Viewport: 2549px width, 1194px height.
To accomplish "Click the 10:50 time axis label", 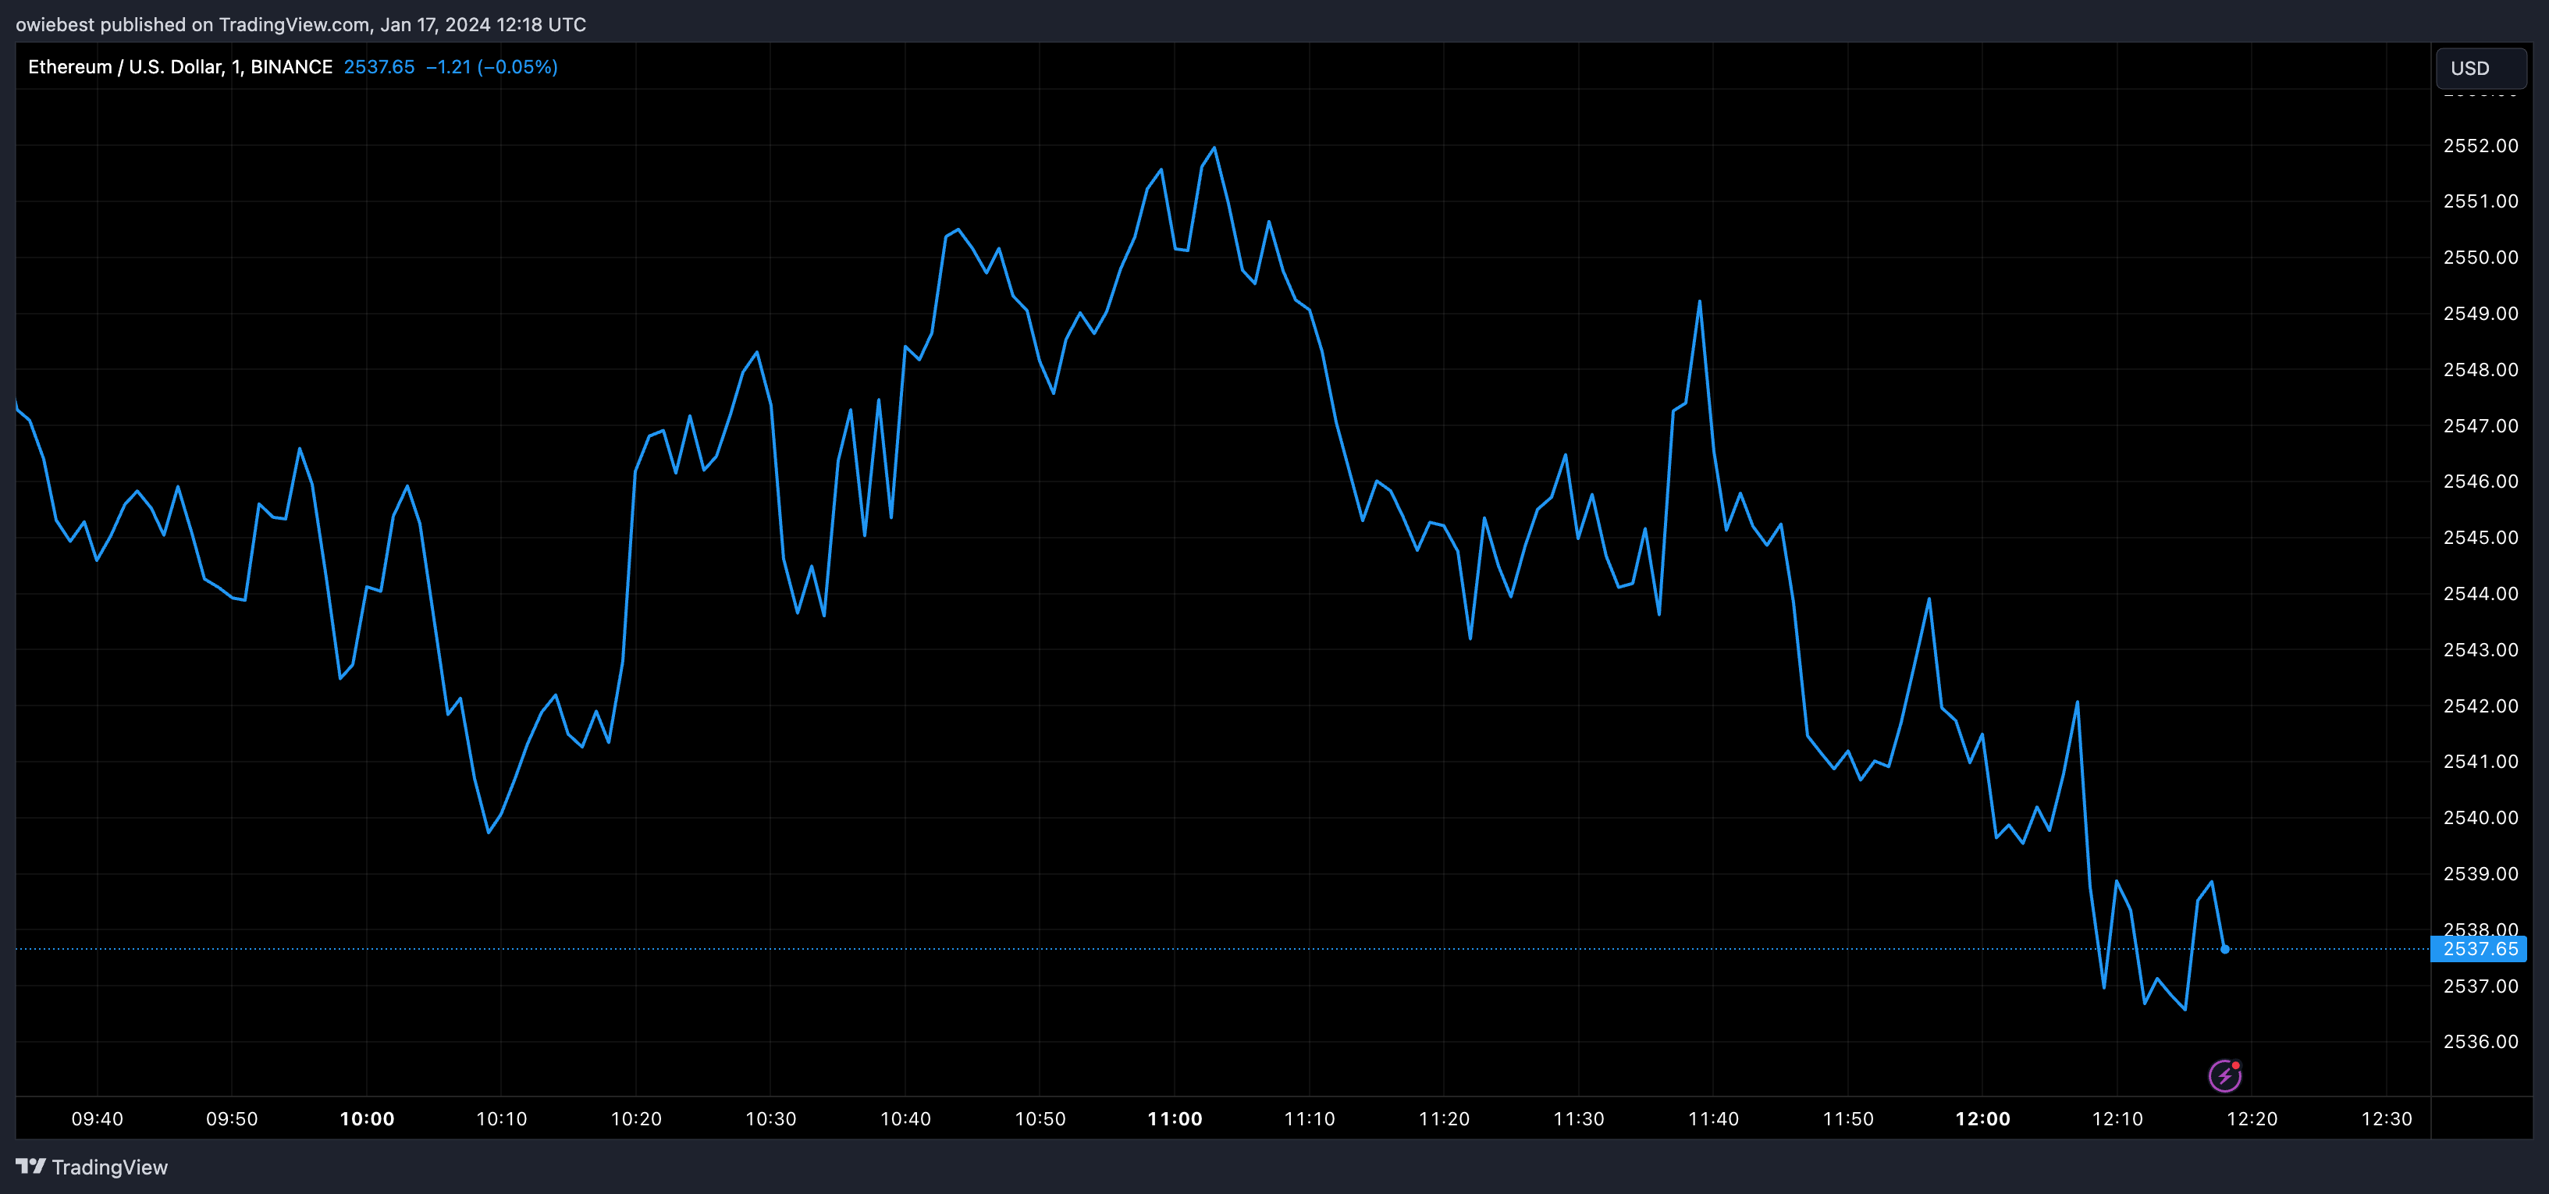I will [x=1040, y=1119].
